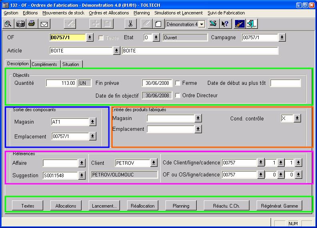The height and width of the screenshot is (228, 317).
Task: Toggle the Texte checkbox
Action: click(101, 38)
